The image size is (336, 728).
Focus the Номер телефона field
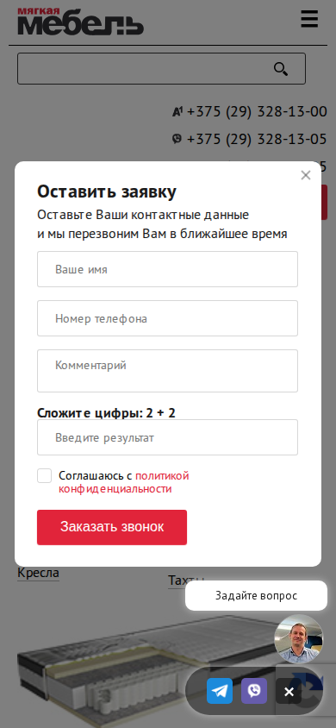pos(167,318)
